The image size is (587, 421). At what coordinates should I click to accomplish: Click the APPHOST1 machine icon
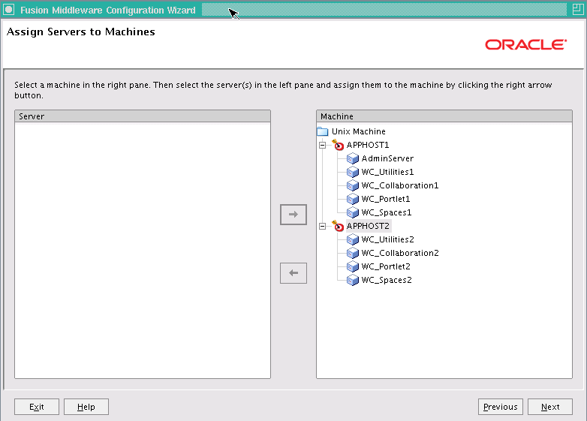pyautogui.click(x=338, y=145)
